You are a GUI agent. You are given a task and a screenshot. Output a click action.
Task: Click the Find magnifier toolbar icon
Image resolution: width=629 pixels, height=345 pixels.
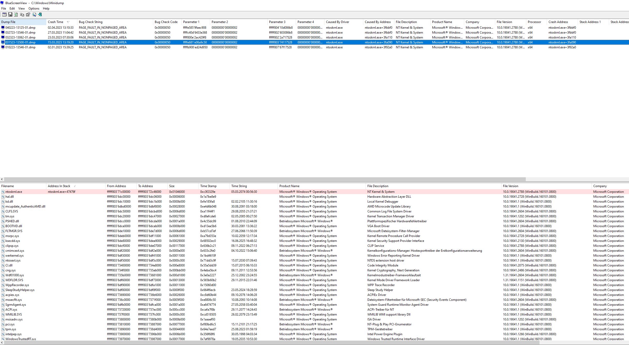tap(34, 15)
